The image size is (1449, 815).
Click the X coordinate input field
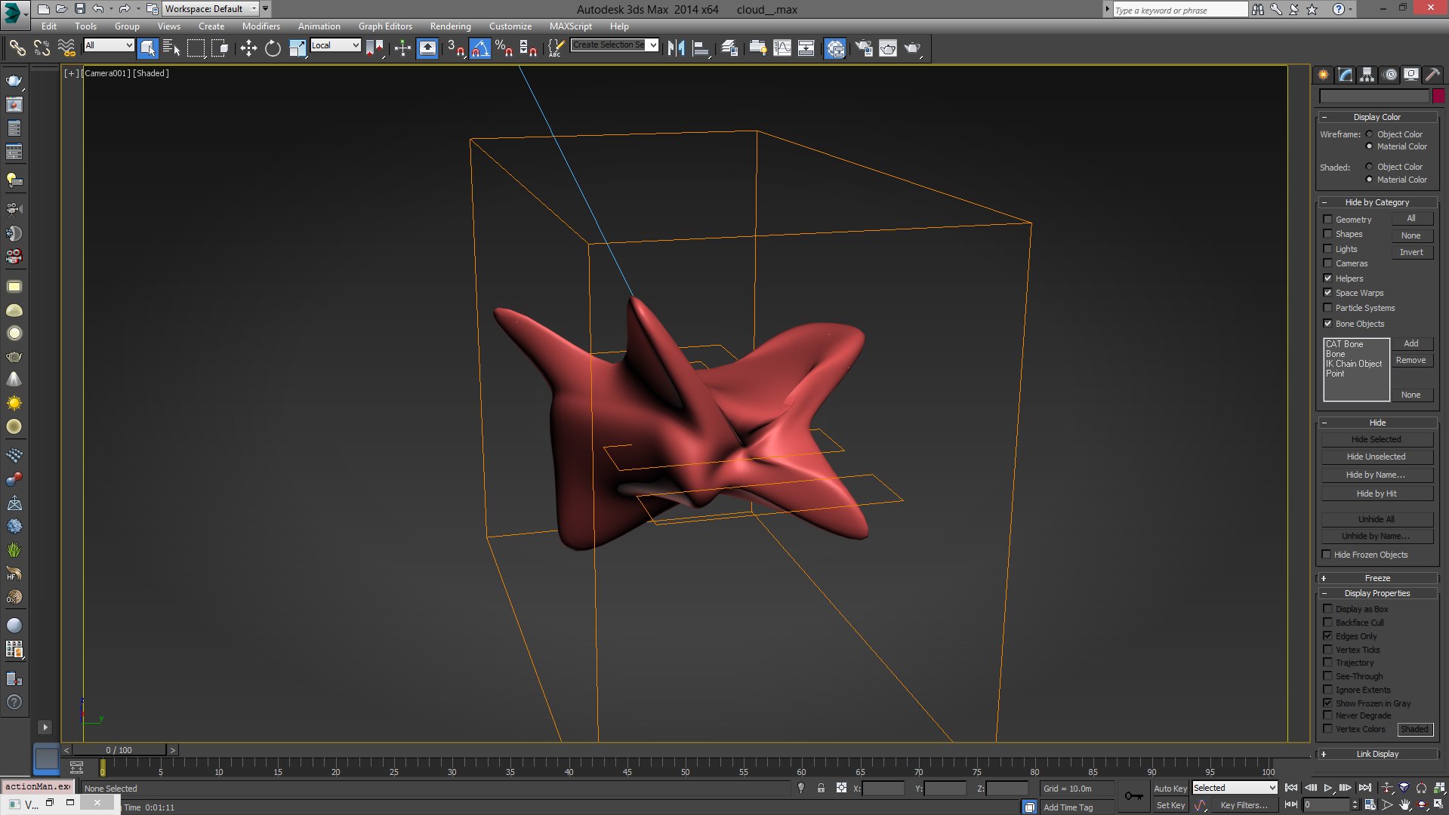coord(883,789)
